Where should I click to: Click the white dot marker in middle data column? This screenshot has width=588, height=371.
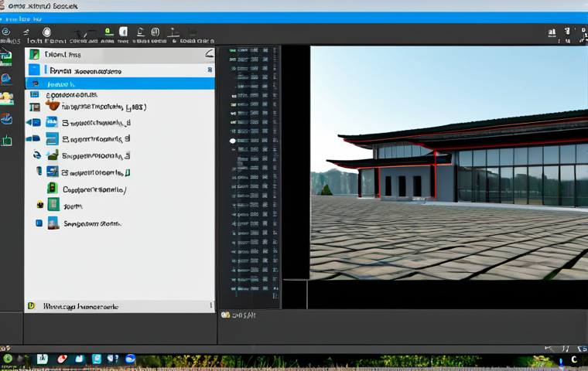tap(233, 141)
